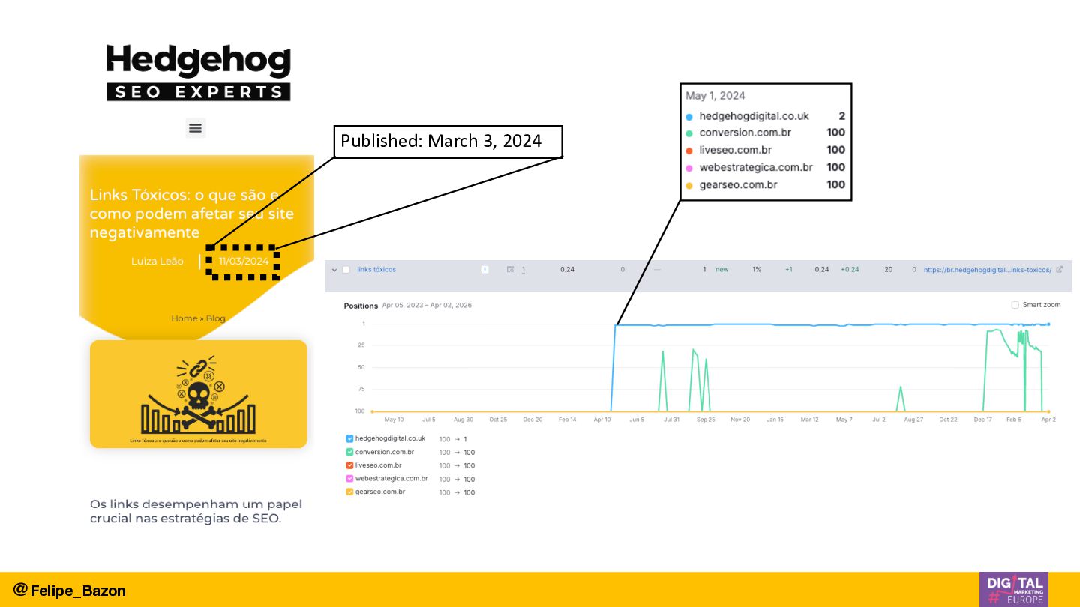Image resolution: width=1080 pixels, height=607 pixels.
Task: Click the Home breadcrumb link
Action: coord(184,318)
